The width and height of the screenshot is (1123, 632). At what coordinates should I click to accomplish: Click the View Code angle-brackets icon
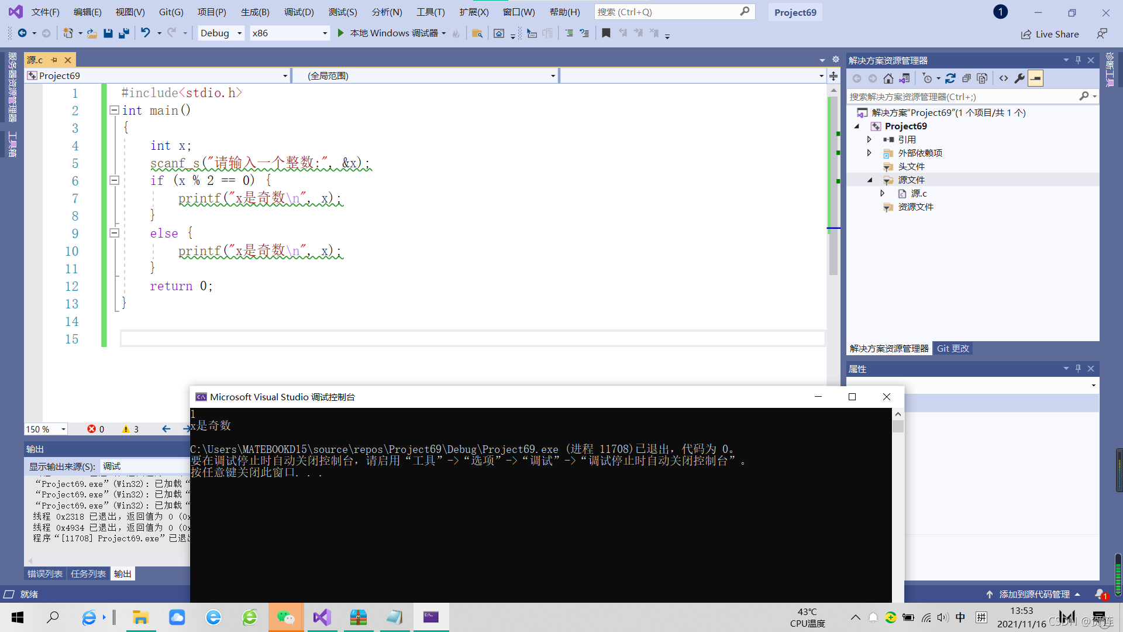(1004, 78)
